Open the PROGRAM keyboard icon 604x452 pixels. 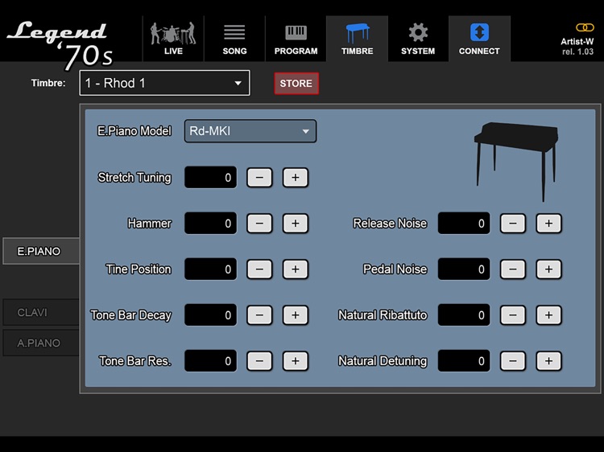pyautogui.click(x=296, y=33)
